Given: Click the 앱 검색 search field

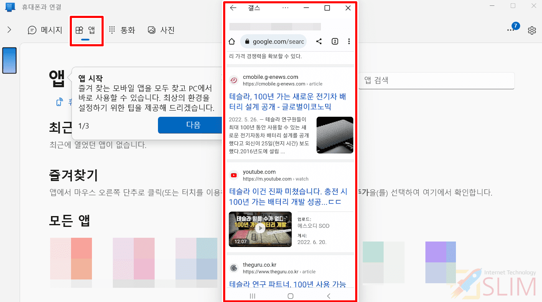Looking at the screenshot, I should point(436,81).
